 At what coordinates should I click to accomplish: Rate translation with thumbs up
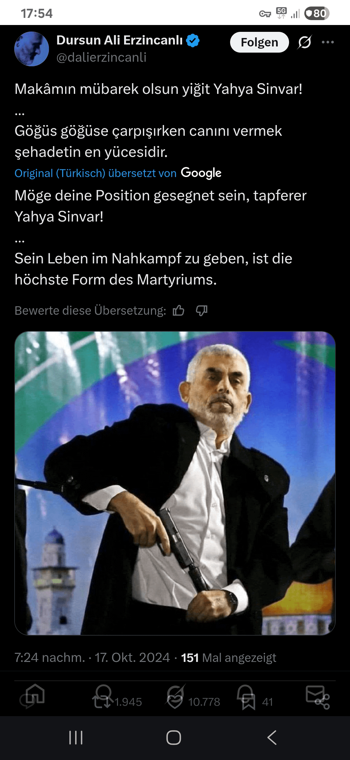pyautogui.click(x=178, y=311)
